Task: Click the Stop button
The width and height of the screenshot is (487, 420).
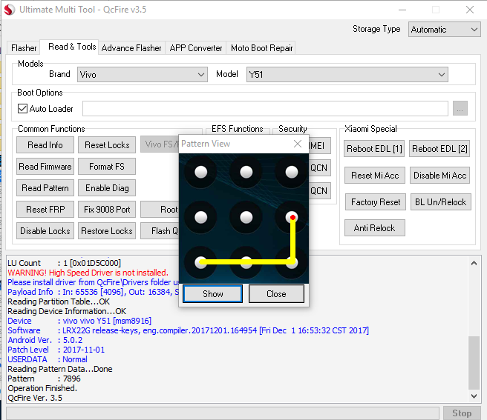Action: 462,413
